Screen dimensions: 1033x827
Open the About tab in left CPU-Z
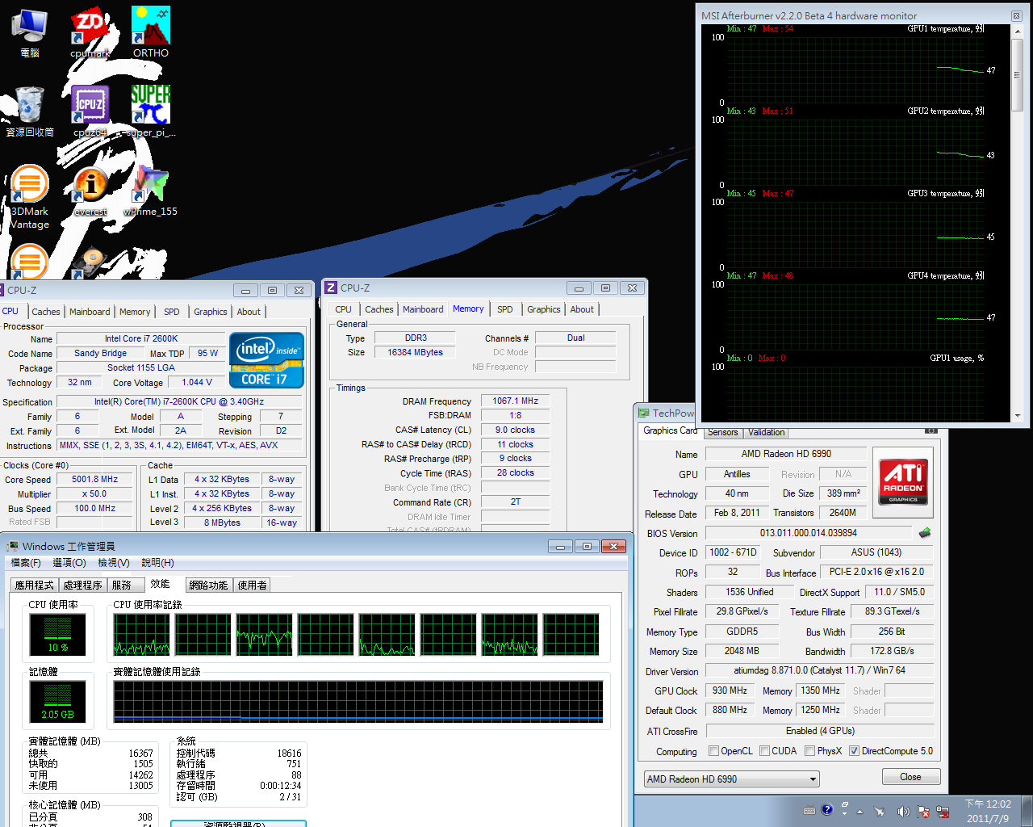[x=249, y=312]
